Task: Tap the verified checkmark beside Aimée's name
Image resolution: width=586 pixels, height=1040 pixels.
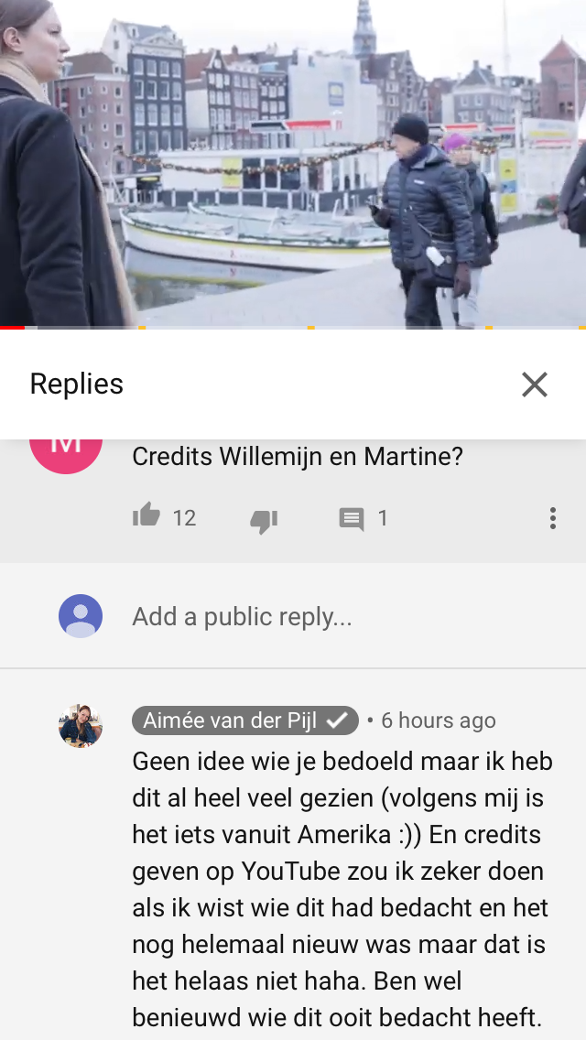Action: click(337, 720)
